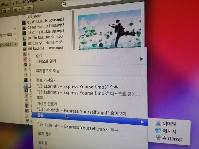Viewport: 199px width, 149px height.
Task: Click the column view vertical scrollbar
Action: coord(73,30)
